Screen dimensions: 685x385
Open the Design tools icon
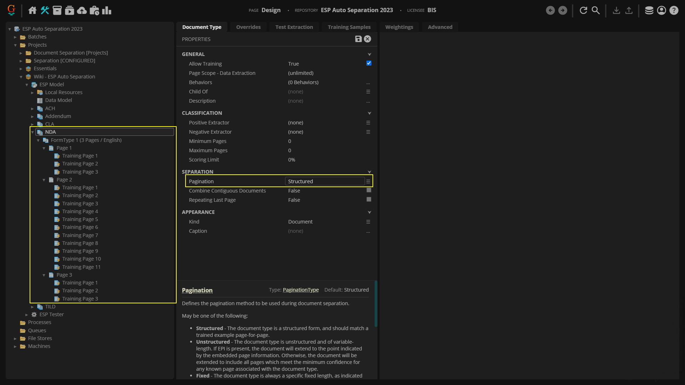(45, 10)
